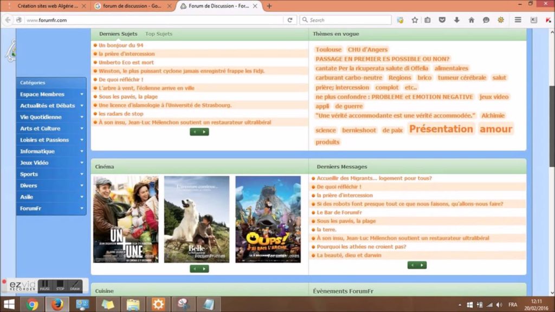Select the Derniers Sujets tab
This screenshot has width=555, height=312.
tap(118, 34)
